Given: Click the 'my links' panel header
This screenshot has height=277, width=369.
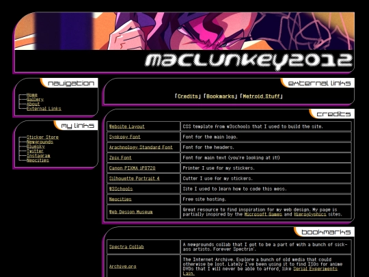Looking at the screenshot, I should 77,126.
